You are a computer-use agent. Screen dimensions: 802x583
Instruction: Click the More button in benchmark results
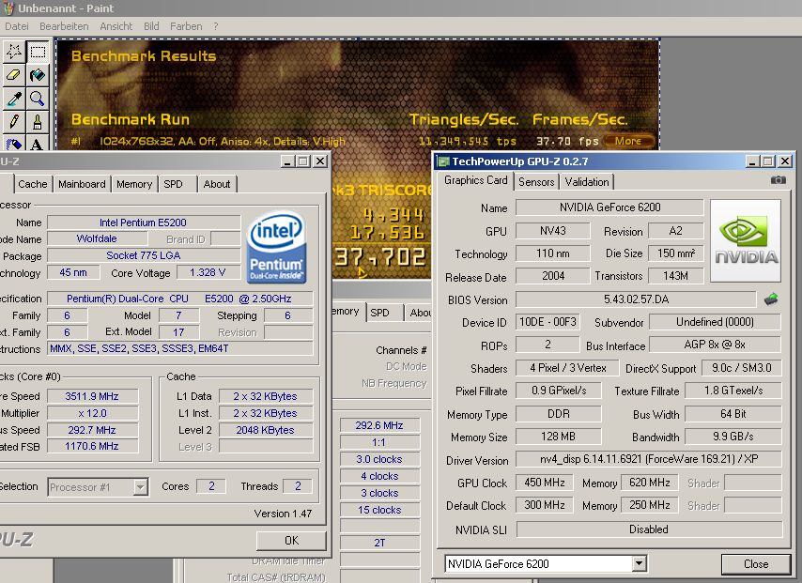[628, 141]
